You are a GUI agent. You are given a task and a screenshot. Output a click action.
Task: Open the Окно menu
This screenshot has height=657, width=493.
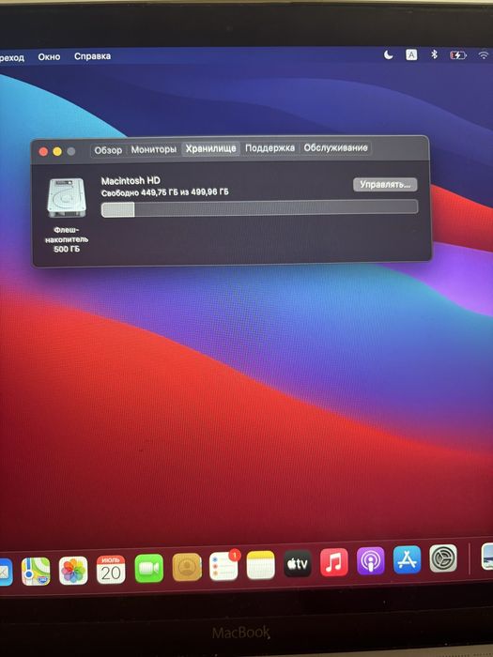point(49,56)
